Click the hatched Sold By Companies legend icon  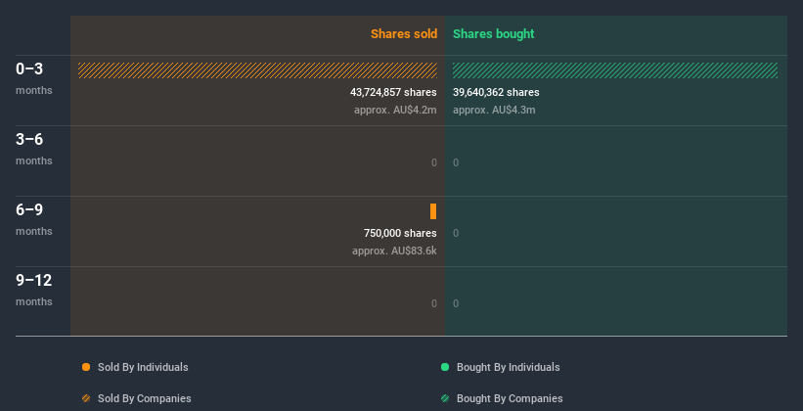click(x=86, y=398)
